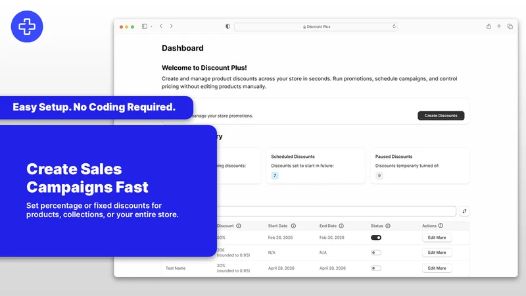Click the End Date column header
Image resolution: width=526 pixels, height=296 pixels.
[327, 226]
